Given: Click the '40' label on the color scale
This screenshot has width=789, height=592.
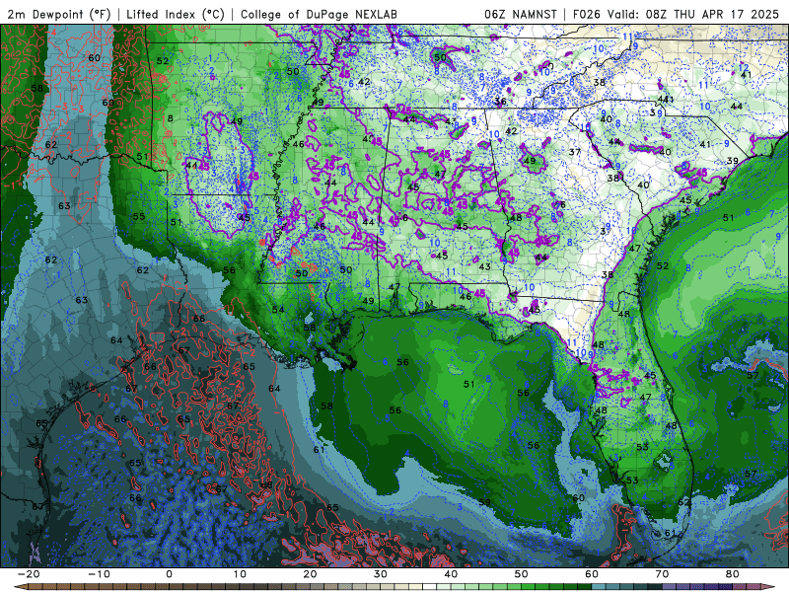Looking at the screenshot, I should tap(451, 574).
